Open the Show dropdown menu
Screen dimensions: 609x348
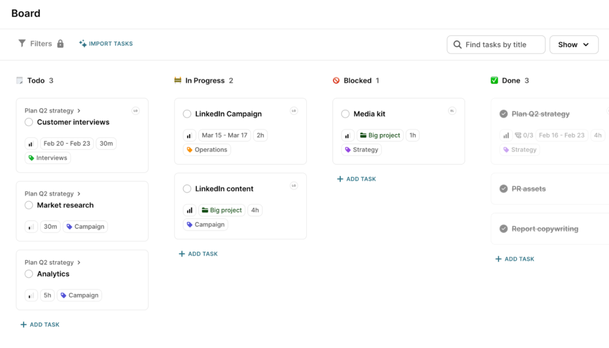click(573, 45)
